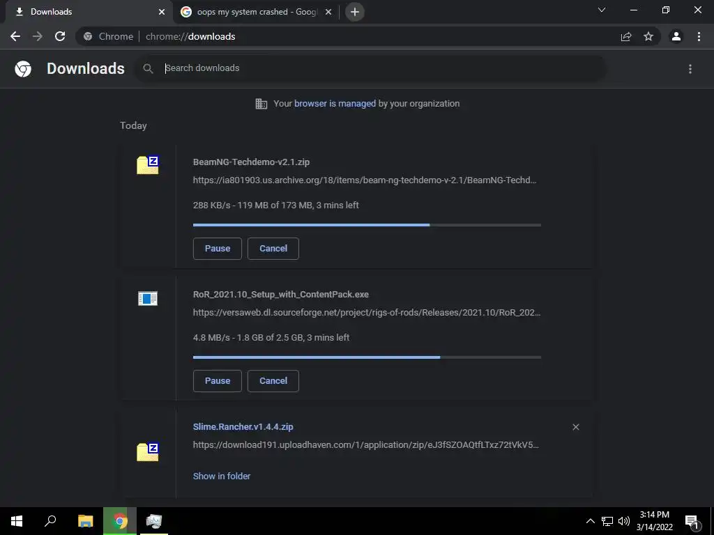
Task: Show Slime.Rancher zip in folder
Action: (x=221, y=476)
